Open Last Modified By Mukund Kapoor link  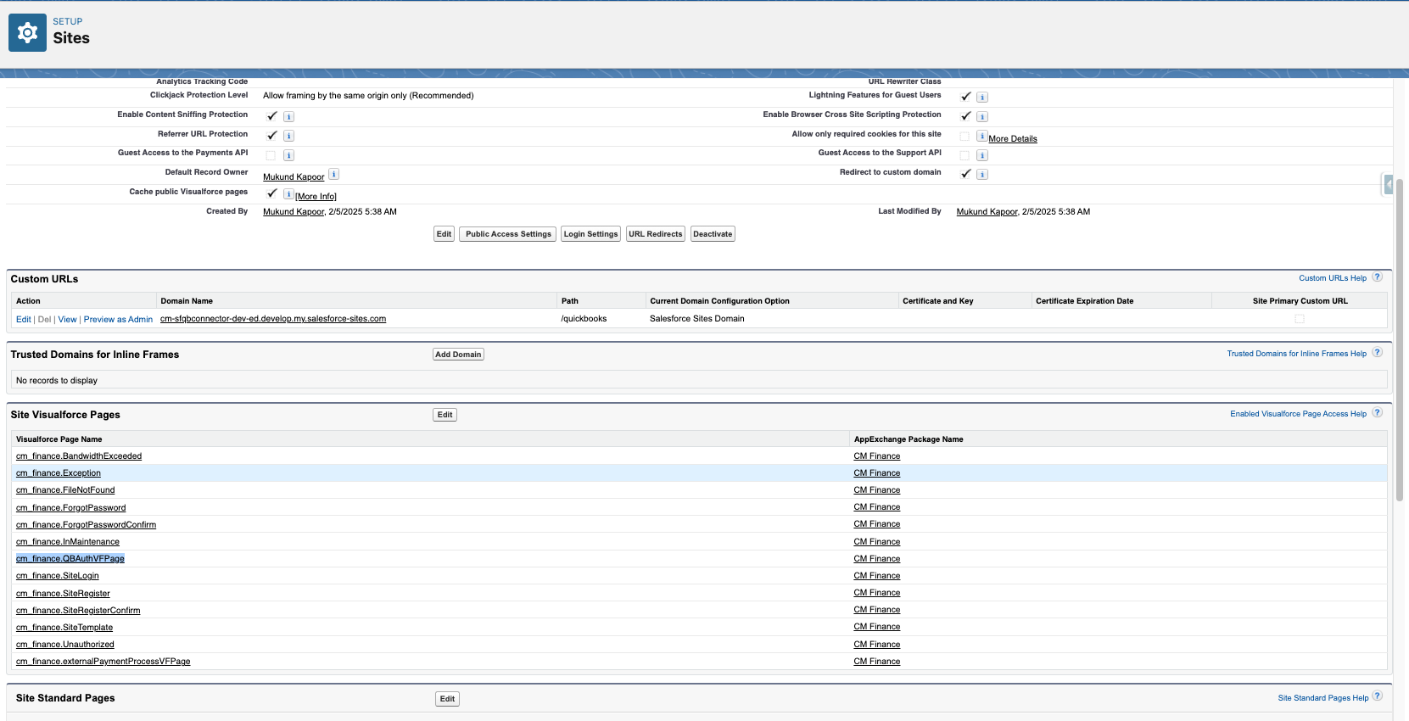(x=987, y=212)
